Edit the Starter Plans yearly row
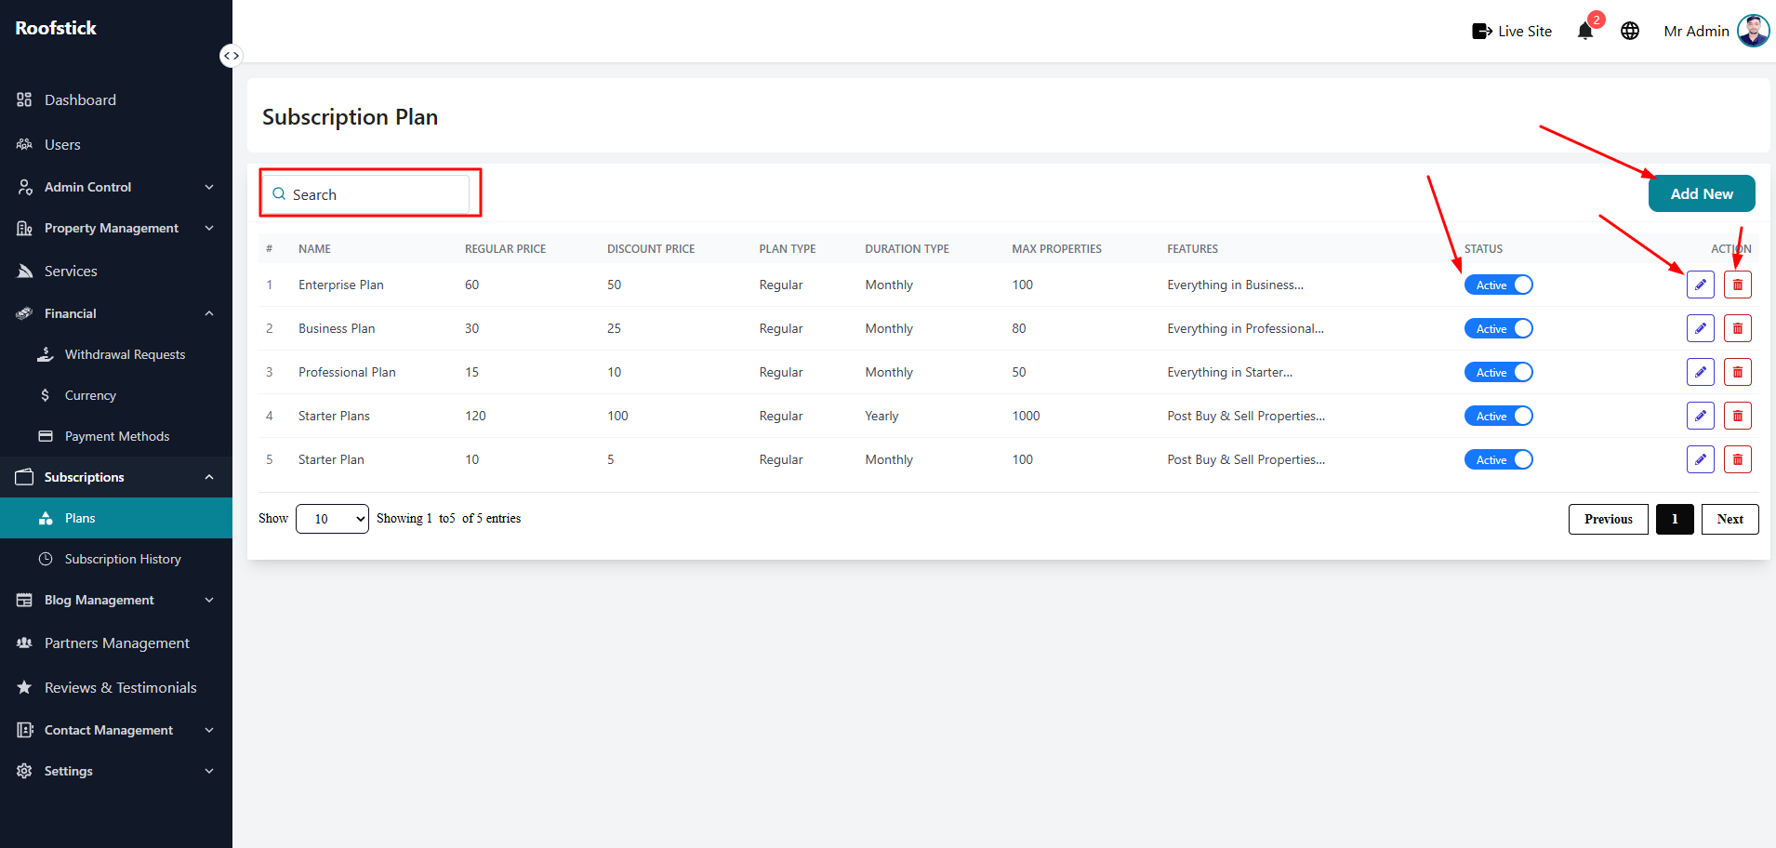1776x848 pixels. pyautogui.click(x=1700, y=416)
